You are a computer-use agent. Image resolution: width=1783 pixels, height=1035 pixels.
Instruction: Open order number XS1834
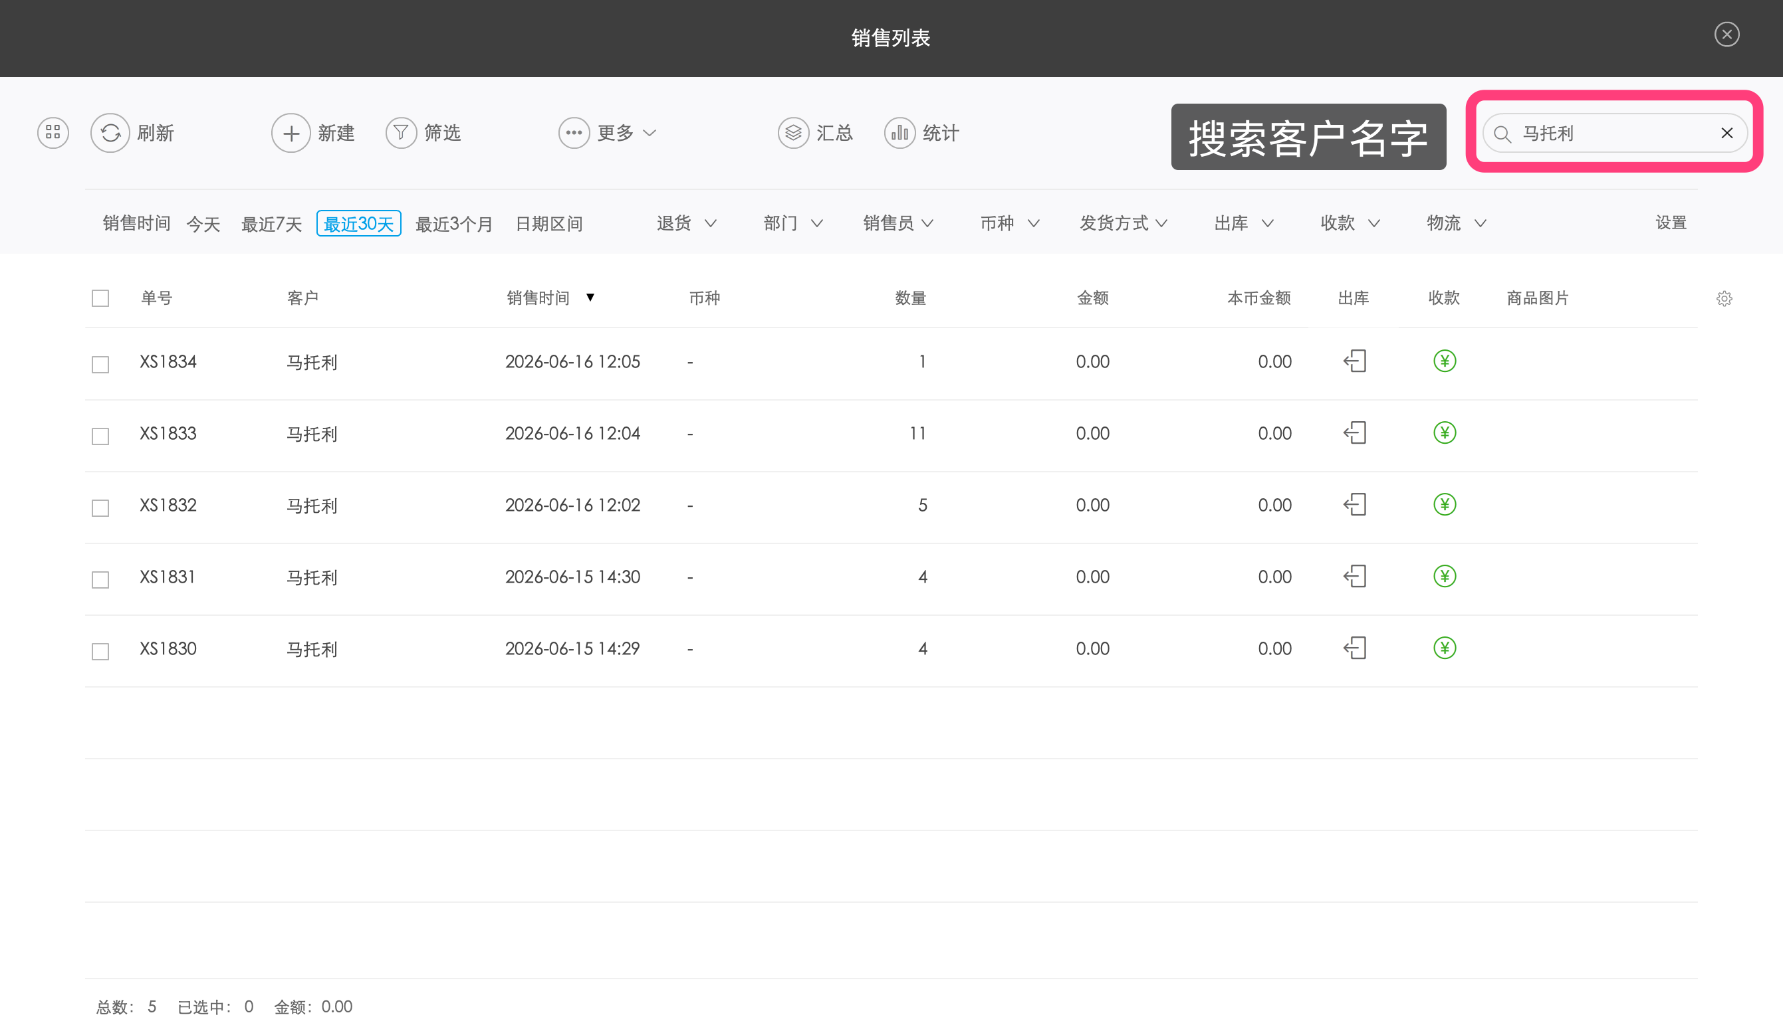168,361
